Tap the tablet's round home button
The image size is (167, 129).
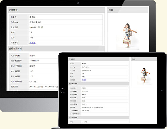[63, 91]
